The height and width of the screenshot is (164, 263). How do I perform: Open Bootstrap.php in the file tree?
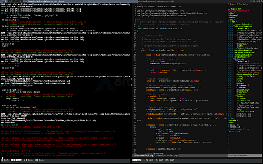[246, 105]
